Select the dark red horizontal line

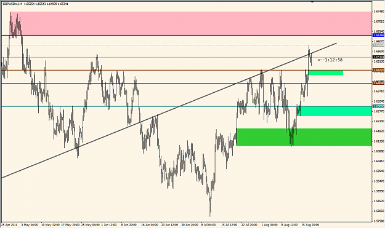(187, 83)
